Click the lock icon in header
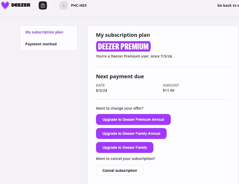This screenshot has height=184, width=239. click(43, 5)
